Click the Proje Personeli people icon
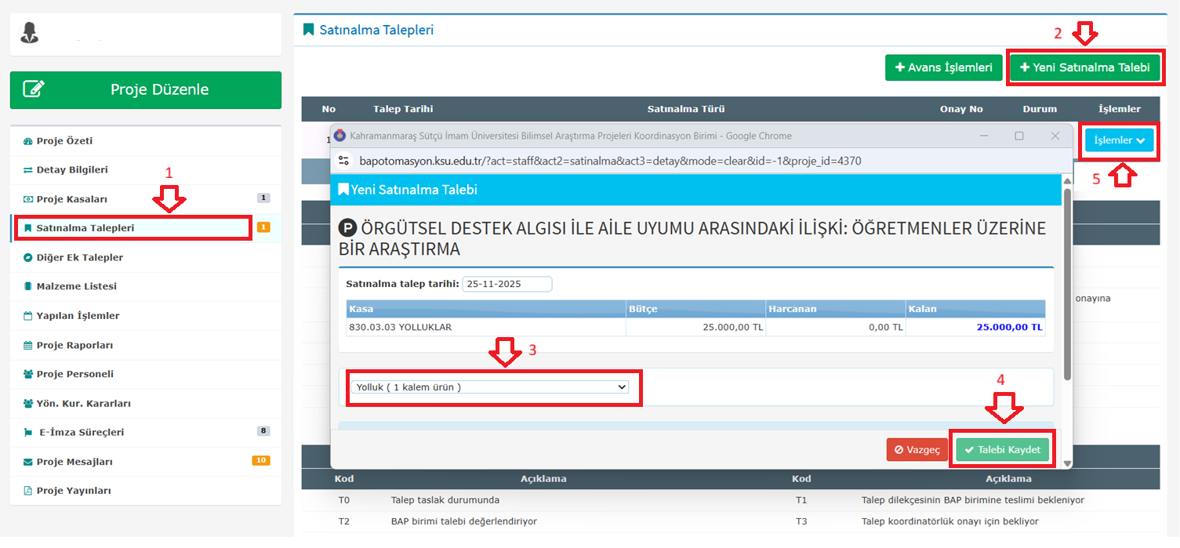Image resolution: width=1180 pixels, height=548 pixels. [x=28, y=374]
